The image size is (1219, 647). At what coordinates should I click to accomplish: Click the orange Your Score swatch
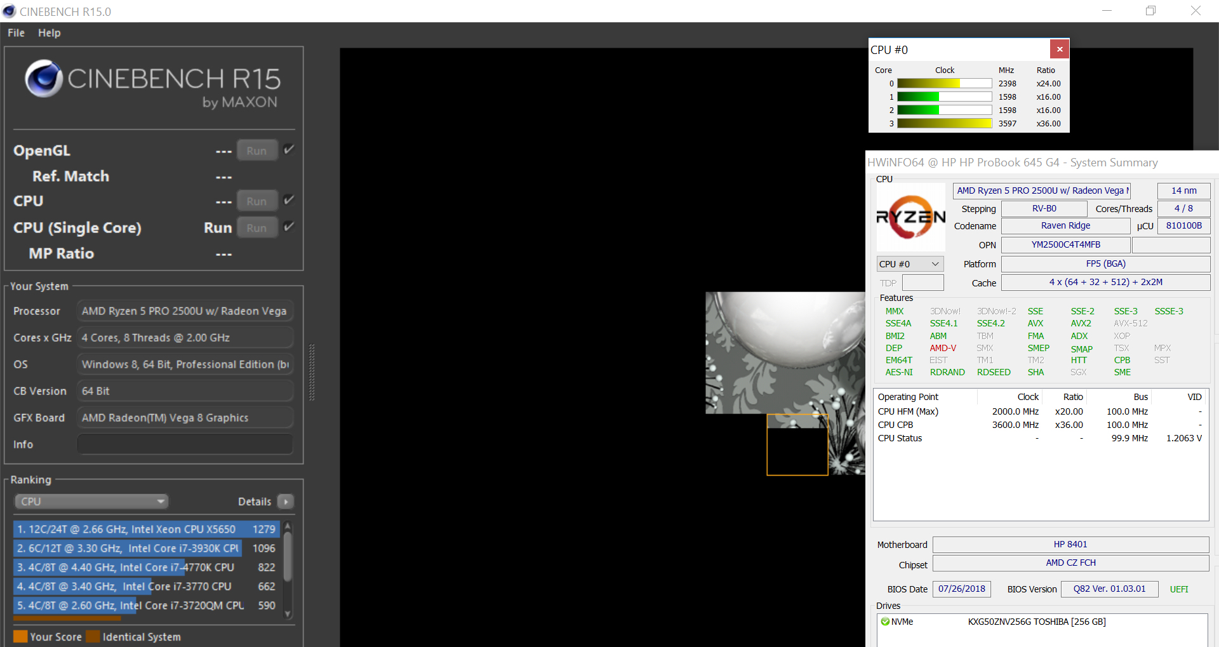(x=20, y=636)
